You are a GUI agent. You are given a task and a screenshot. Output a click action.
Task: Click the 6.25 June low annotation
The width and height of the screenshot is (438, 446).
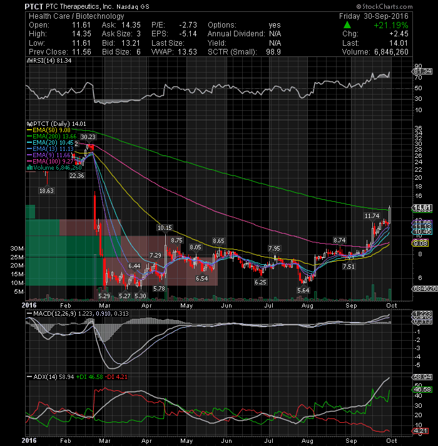click(x=260, y=282)
